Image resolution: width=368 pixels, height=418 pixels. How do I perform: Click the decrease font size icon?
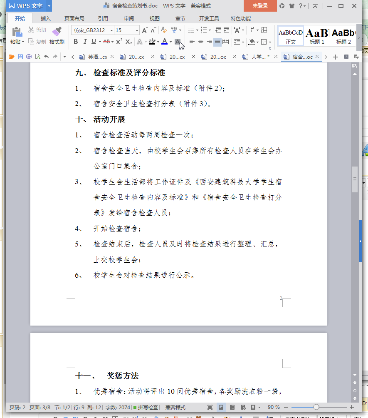coord(153,30)
